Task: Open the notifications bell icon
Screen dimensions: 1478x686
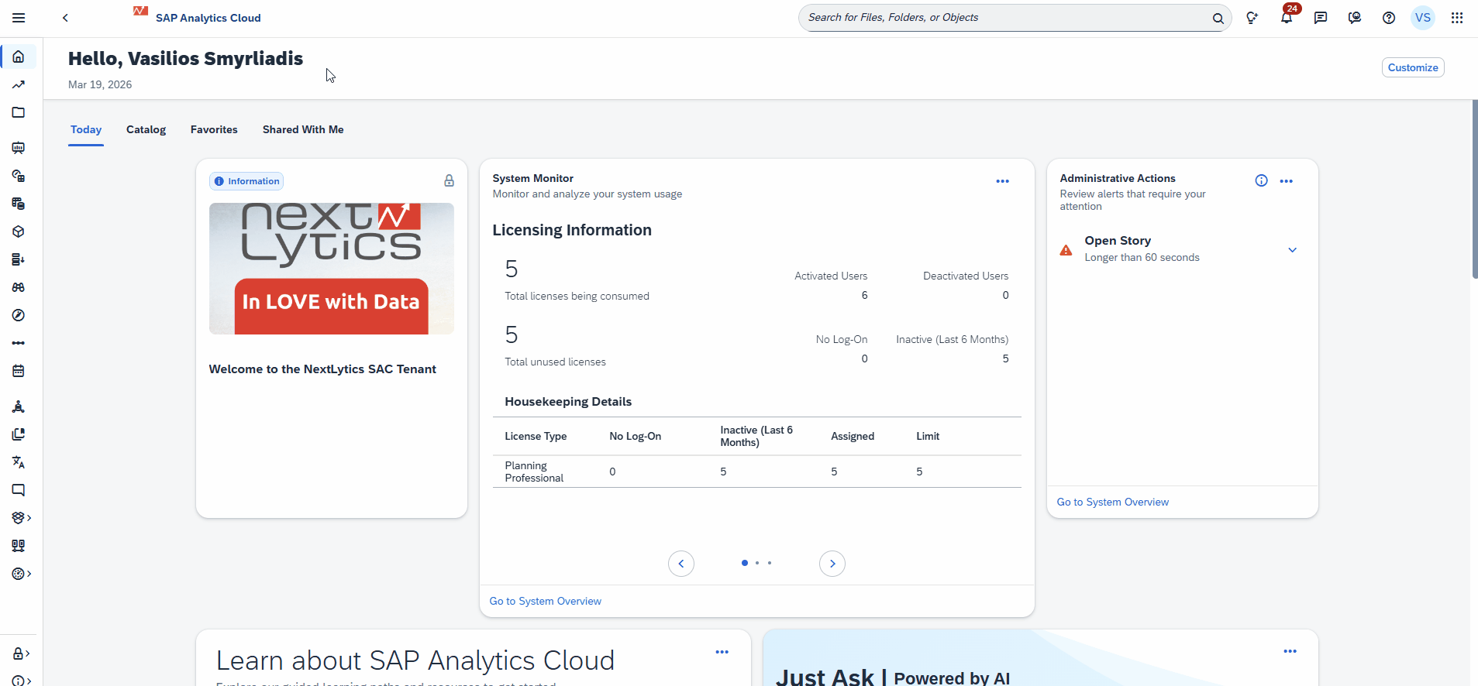Action: click(1286, 18)
